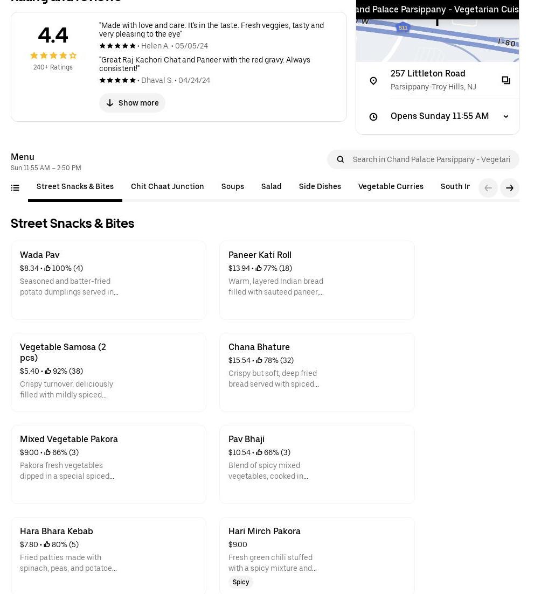Click the copy address icon
Image resolution: width=541 pixels, height=594 pixels.
pyautogui.click(x=505, y=80)
